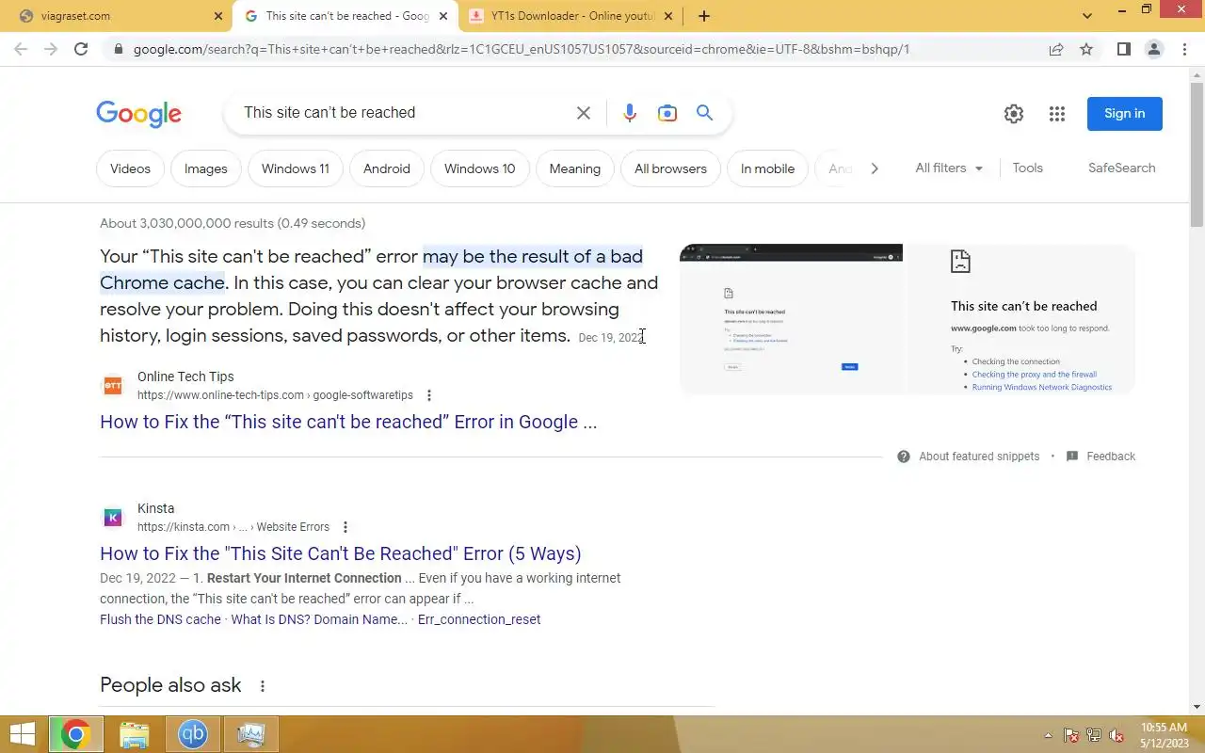
Task: Select the Videos filter chip
Action: (130, 168)
